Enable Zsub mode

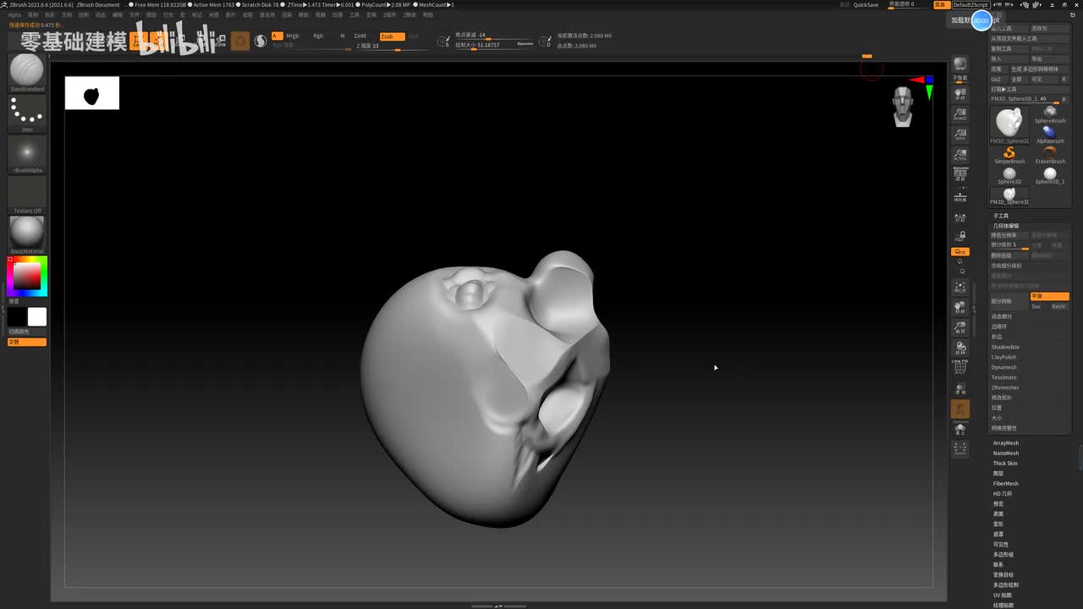point(391,36)
